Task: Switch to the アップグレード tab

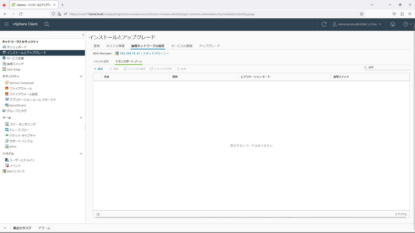Action: pos(210,46)
